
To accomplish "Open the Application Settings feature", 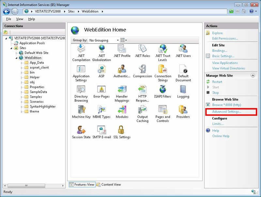I will [81, 73].
